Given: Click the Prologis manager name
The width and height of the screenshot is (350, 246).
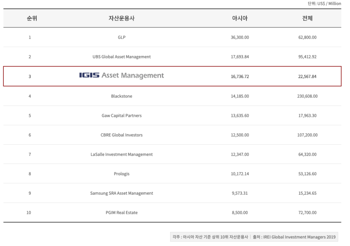Looking at the screenshot, I should tap(122, 174).
